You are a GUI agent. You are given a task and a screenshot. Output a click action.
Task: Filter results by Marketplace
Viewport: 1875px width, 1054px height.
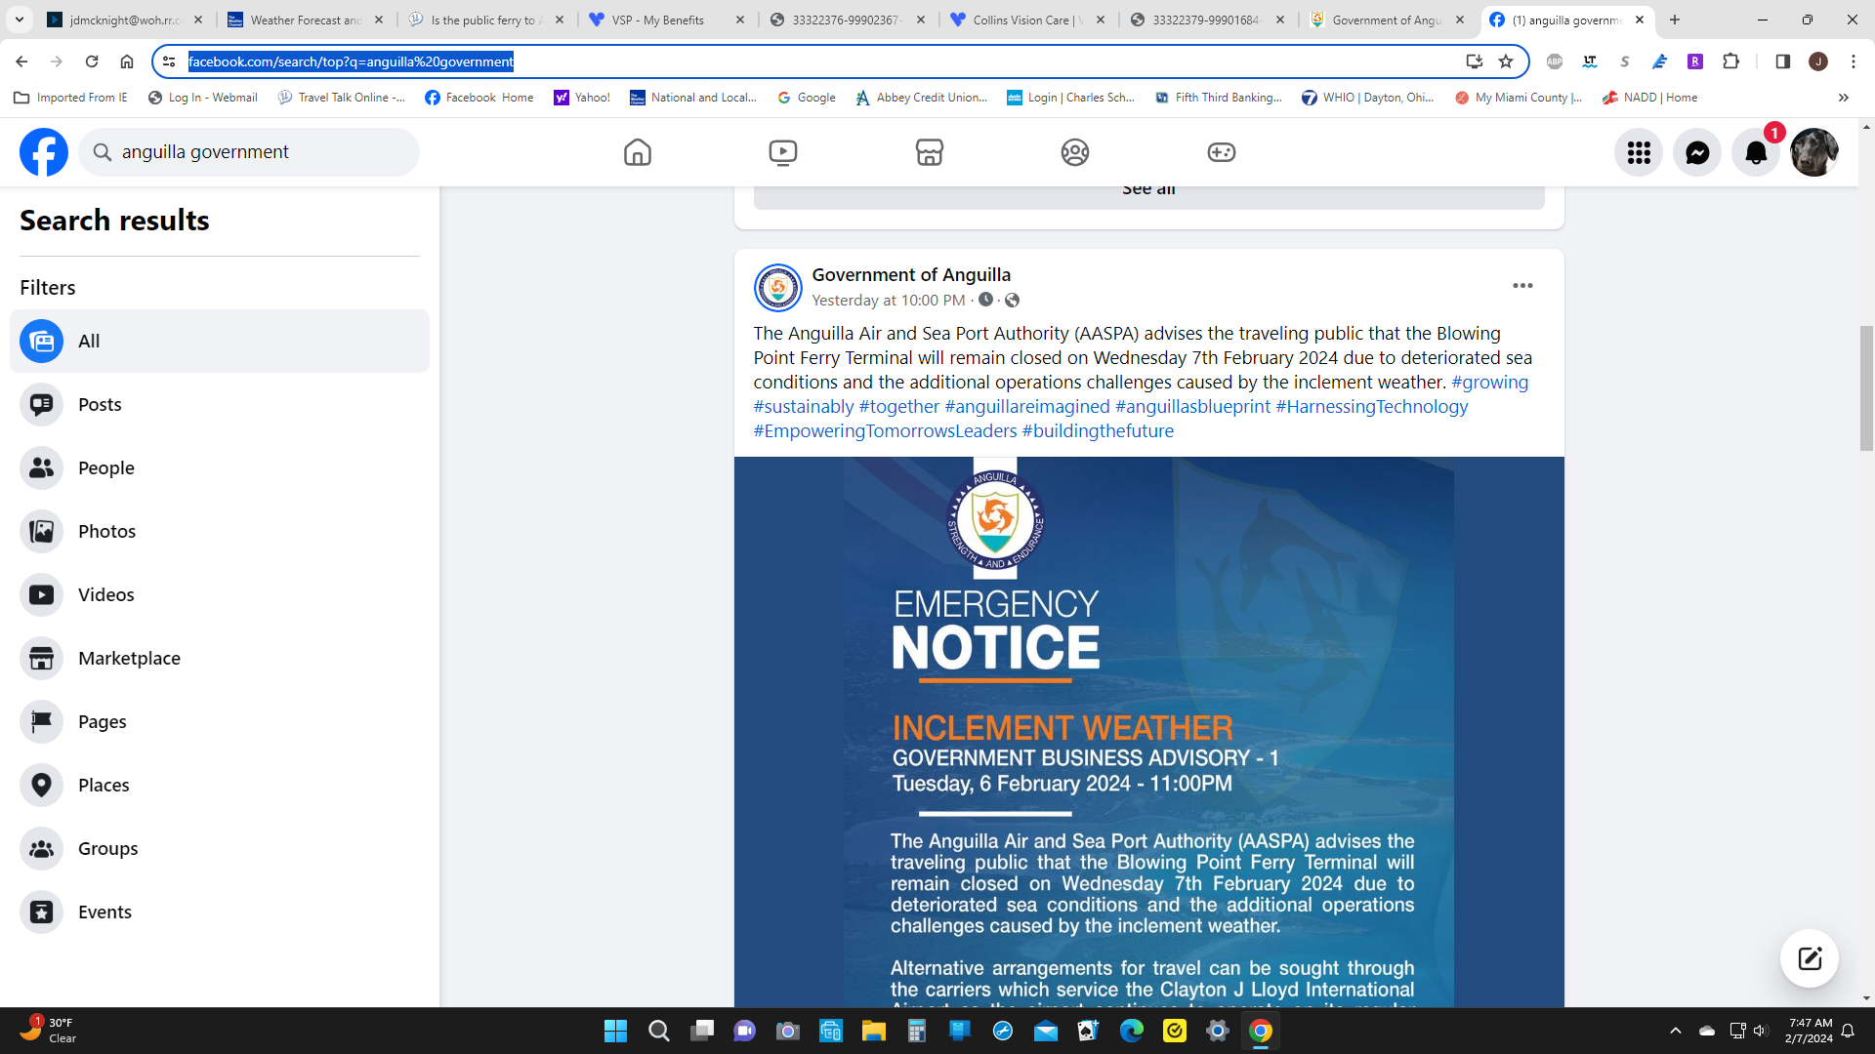[220, 658]
